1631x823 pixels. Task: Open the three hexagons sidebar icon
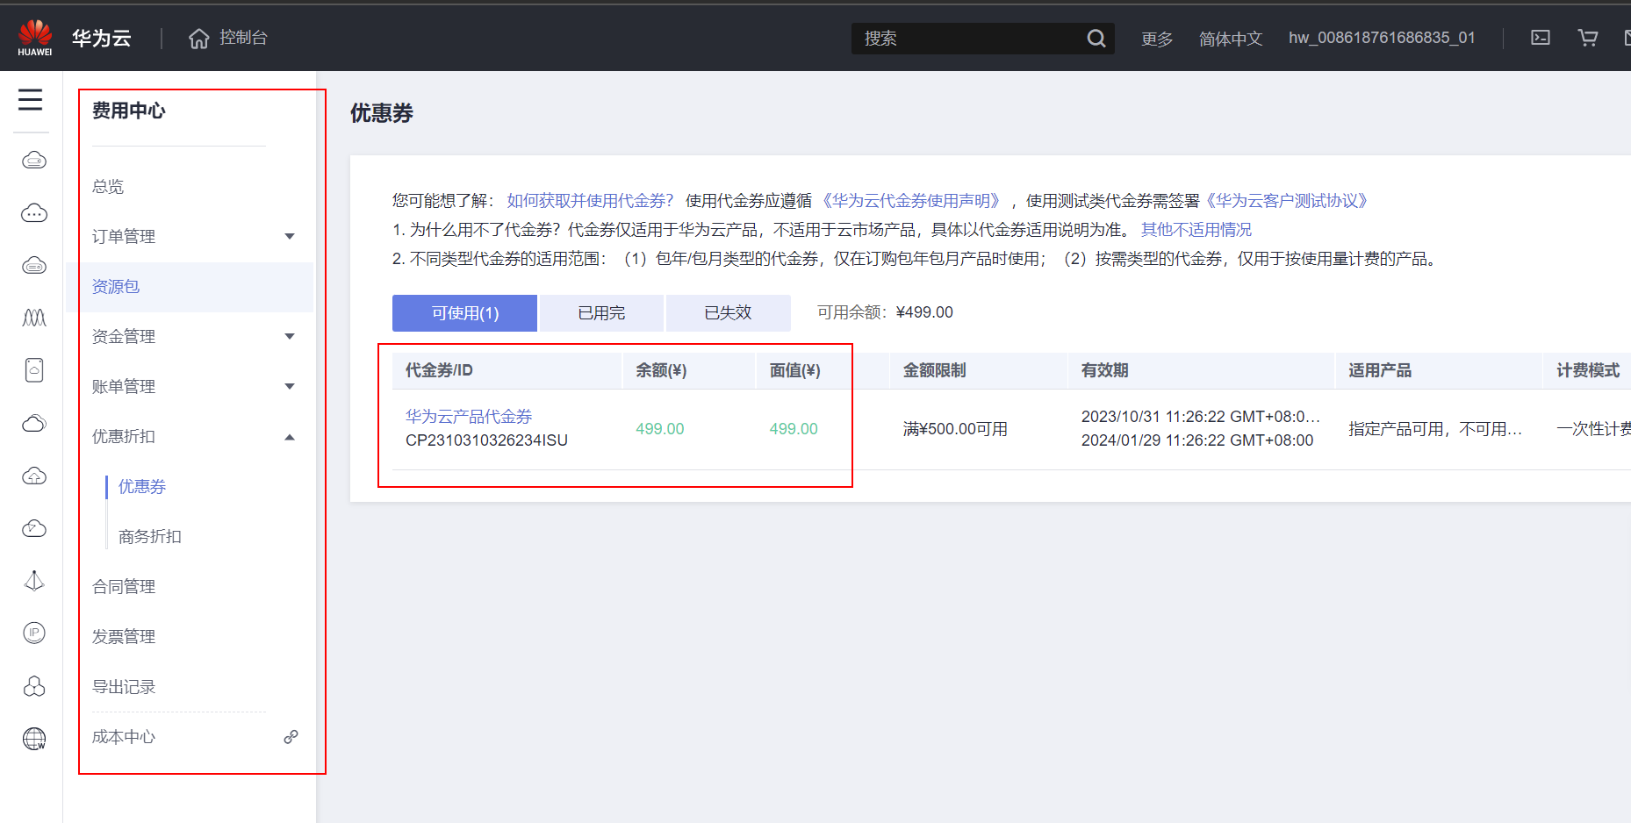point(34,686)
